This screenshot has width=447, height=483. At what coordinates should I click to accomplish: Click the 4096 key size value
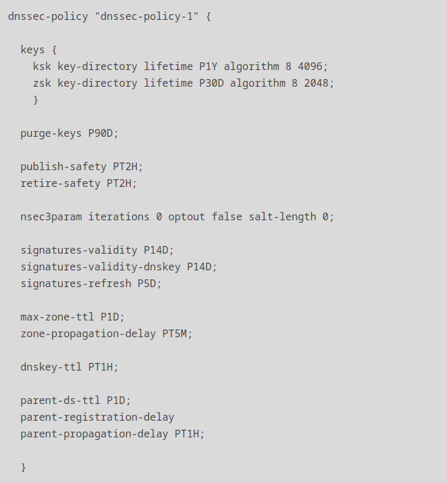click(310, 67)
